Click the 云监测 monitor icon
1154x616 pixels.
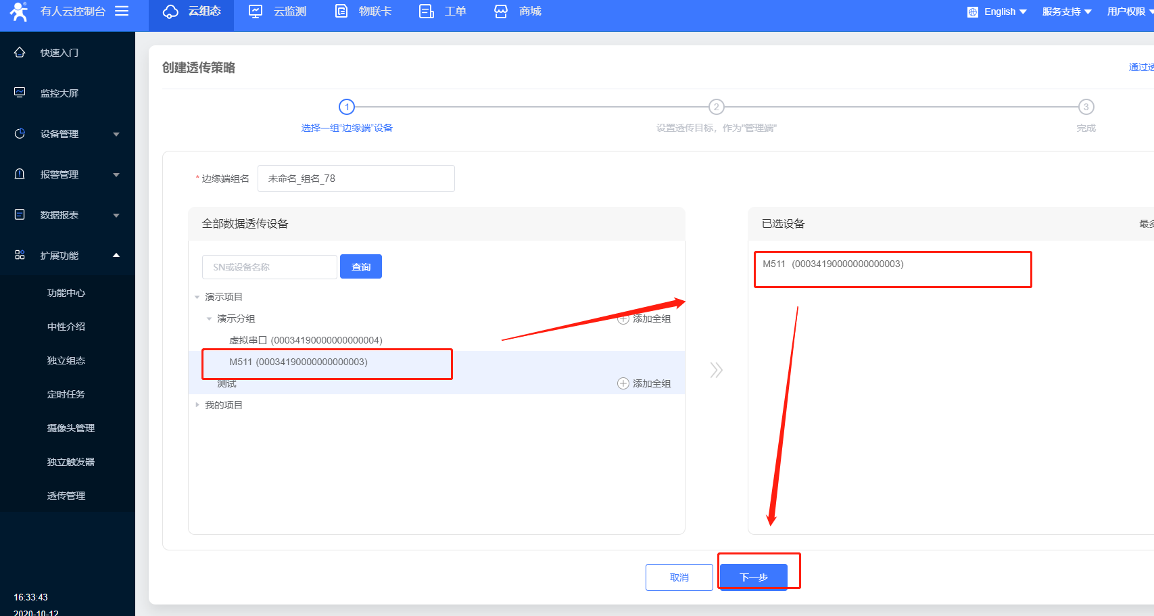pos(256,11)
